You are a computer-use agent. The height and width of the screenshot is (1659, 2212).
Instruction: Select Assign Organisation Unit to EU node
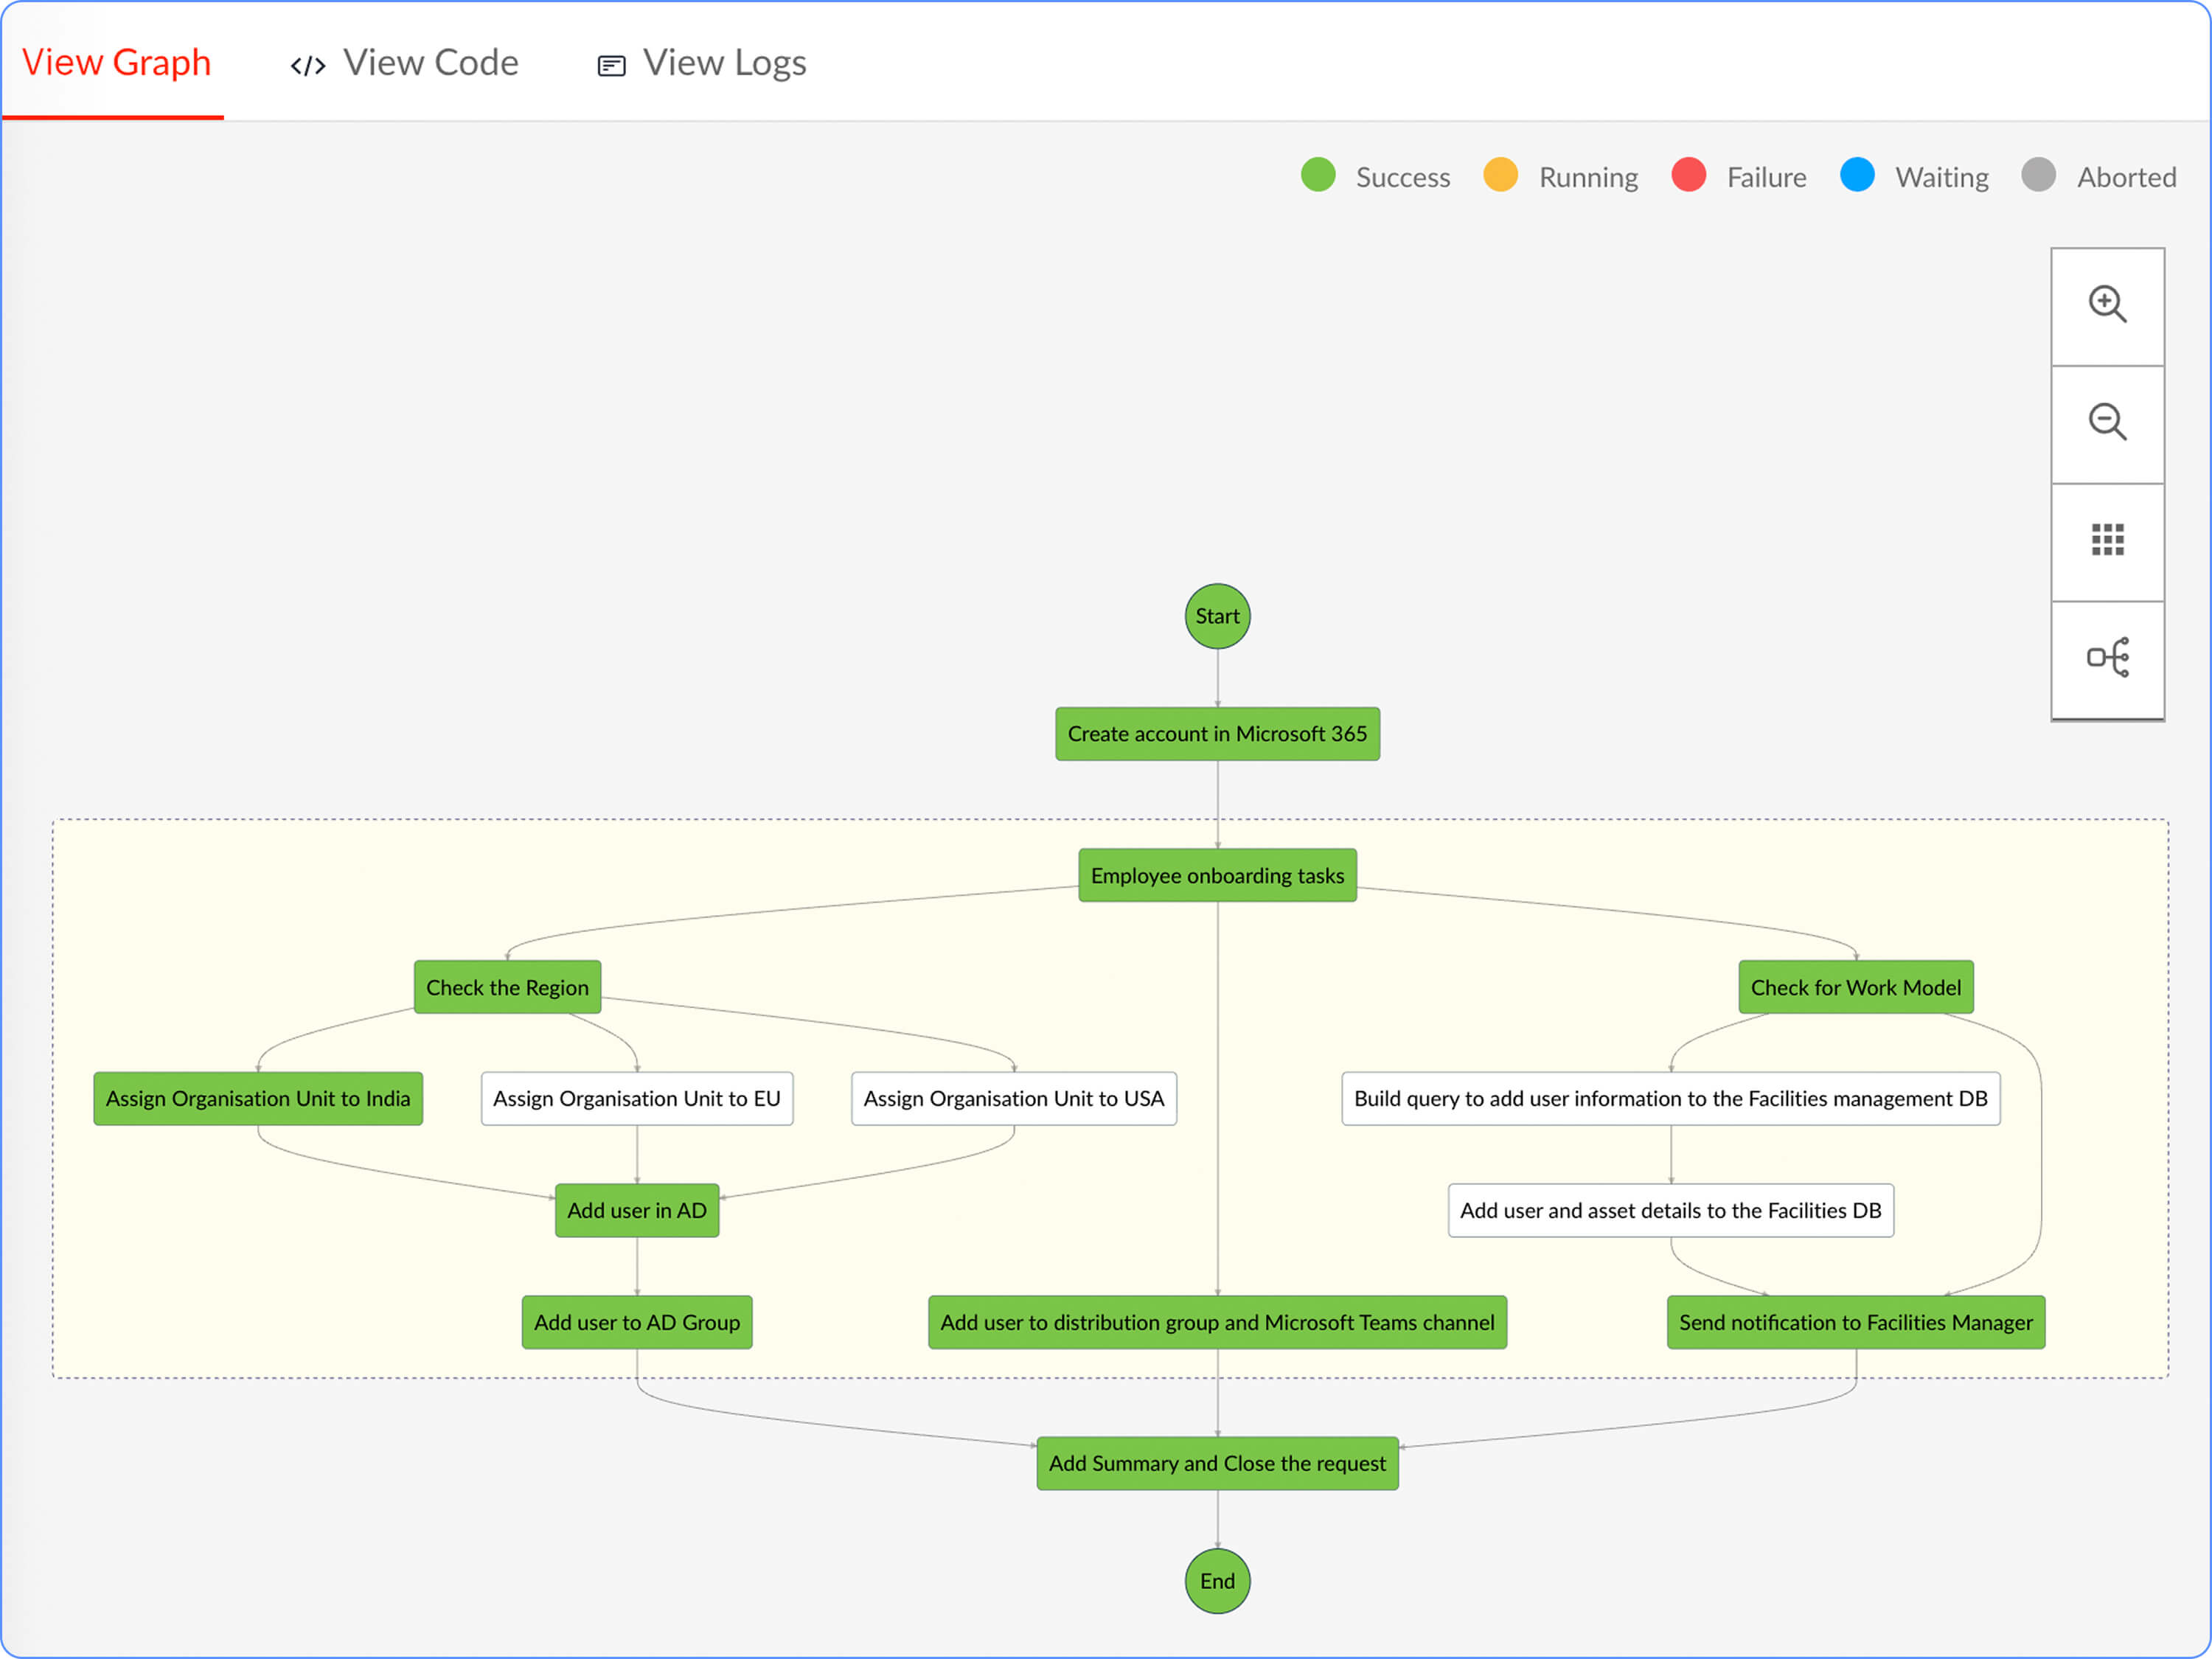(636, 1099)
